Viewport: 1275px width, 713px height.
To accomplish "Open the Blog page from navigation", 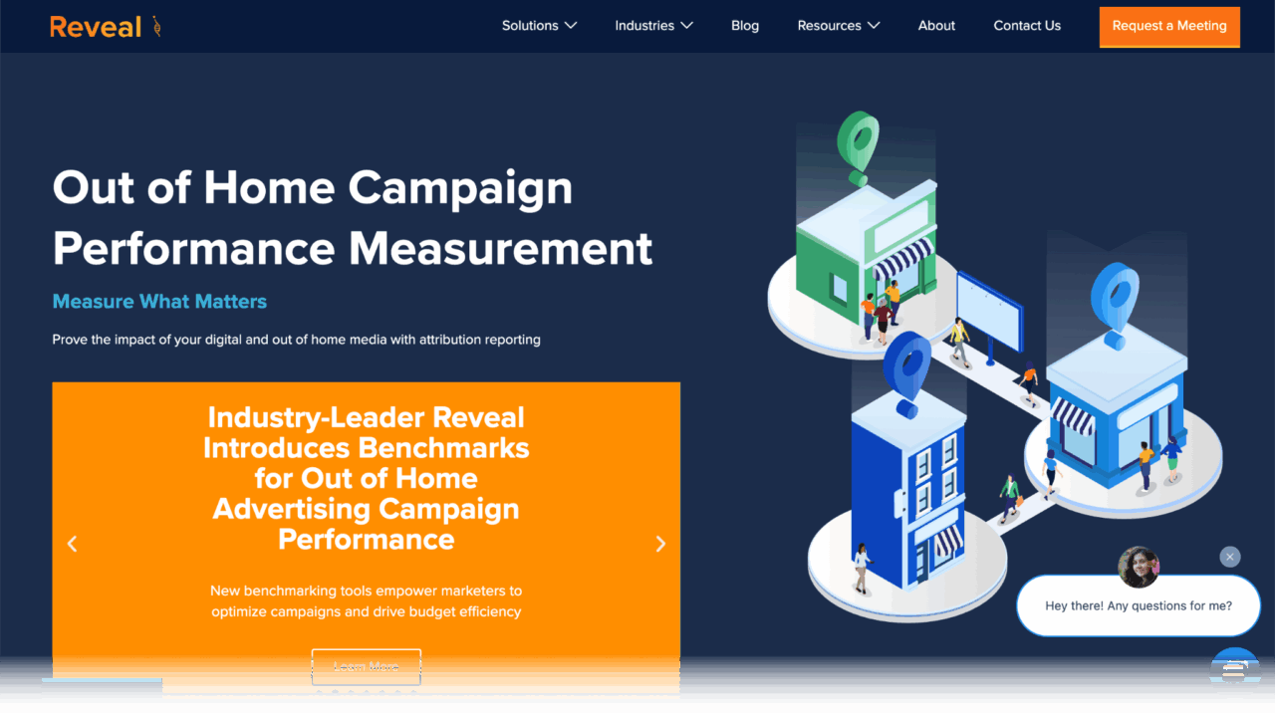I will [745, 26].
